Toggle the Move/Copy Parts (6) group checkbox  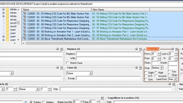click(170, 84)
